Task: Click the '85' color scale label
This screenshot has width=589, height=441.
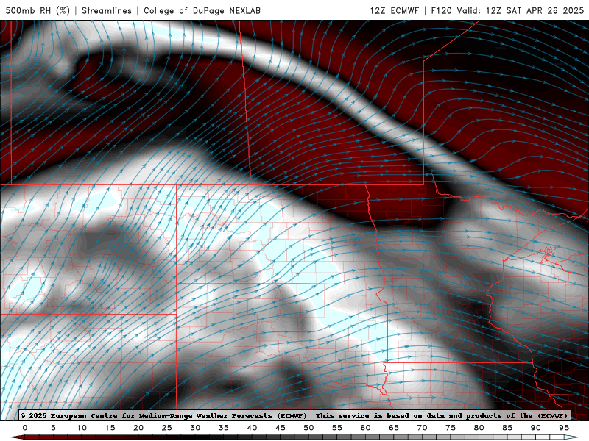Action: point(507,428)
